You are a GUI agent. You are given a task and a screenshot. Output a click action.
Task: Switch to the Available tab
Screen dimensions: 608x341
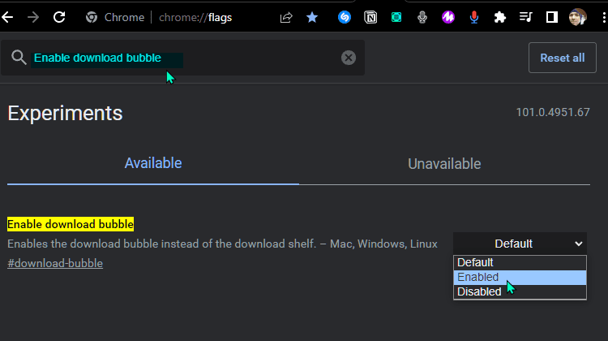point(153,163)
